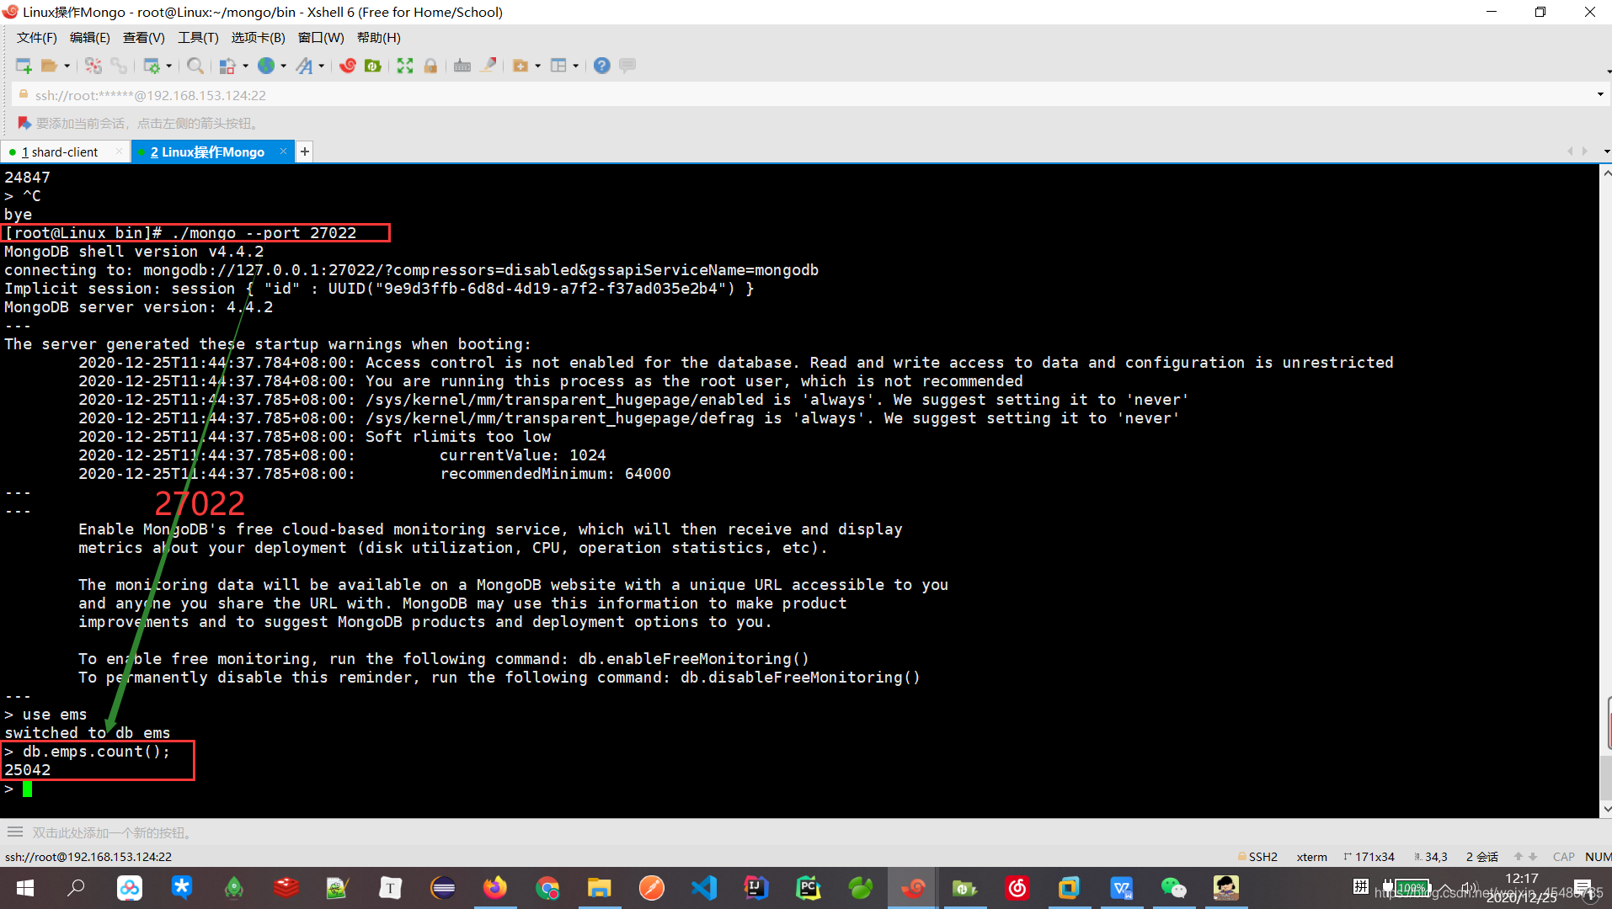Open the 选项卡(B) menu
This screenshot has height=909, width=1612.
pos(259,38)
